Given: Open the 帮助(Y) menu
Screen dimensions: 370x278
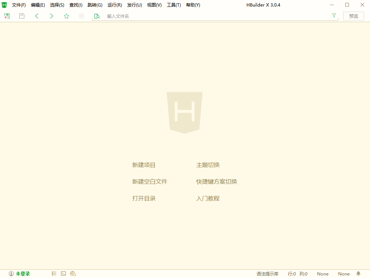Looking at the screenshot, I should click(193, 5).
